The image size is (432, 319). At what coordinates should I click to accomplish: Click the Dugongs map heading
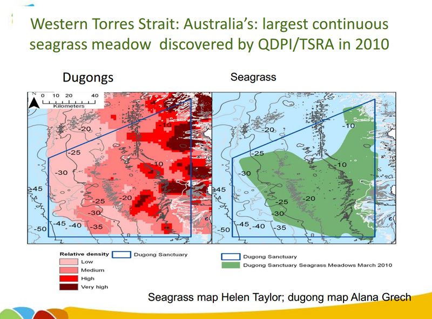coord(88,78)
